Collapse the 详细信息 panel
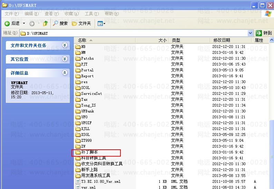The image size is (274, 189). tap(65, 72)
